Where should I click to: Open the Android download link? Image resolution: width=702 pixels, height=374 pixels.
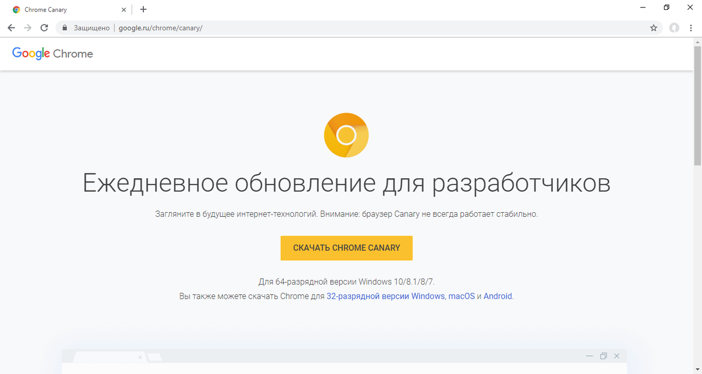(x=498, y=296)
